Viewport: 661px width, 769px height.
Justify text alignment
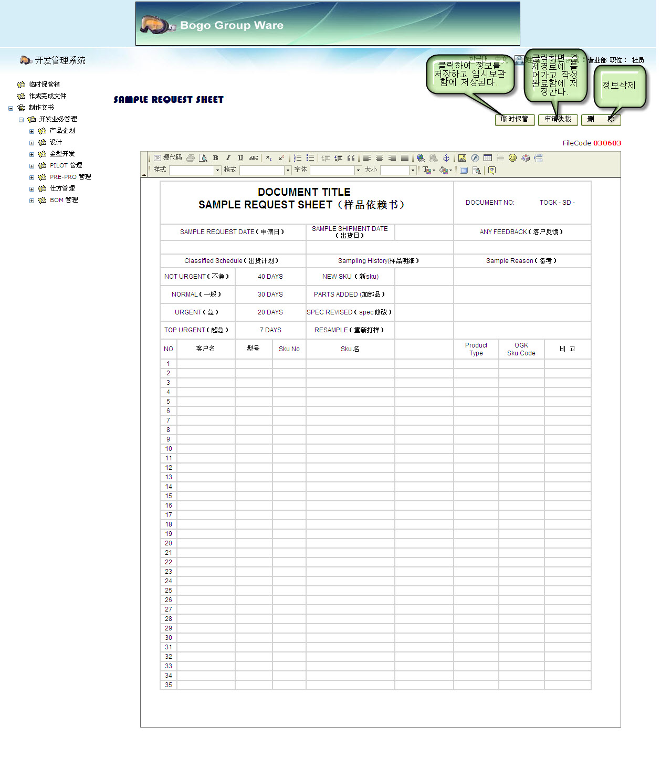click(x=405, y=158)
